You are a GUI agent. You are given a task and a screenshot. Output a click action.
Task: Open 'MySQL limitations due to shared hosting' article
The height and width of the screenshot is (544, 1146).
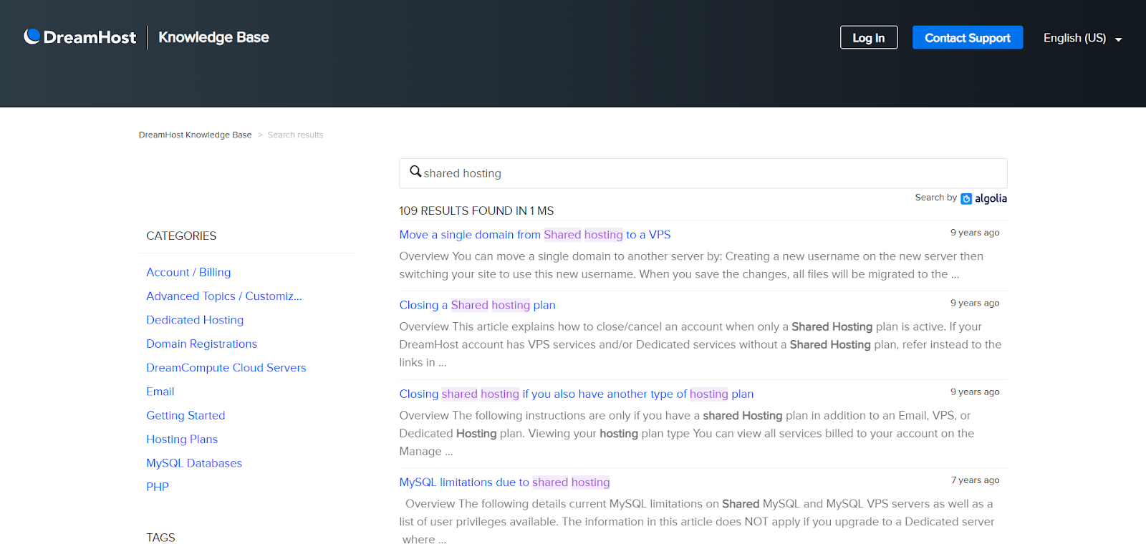pyautogui.click(x=505, y=482)
